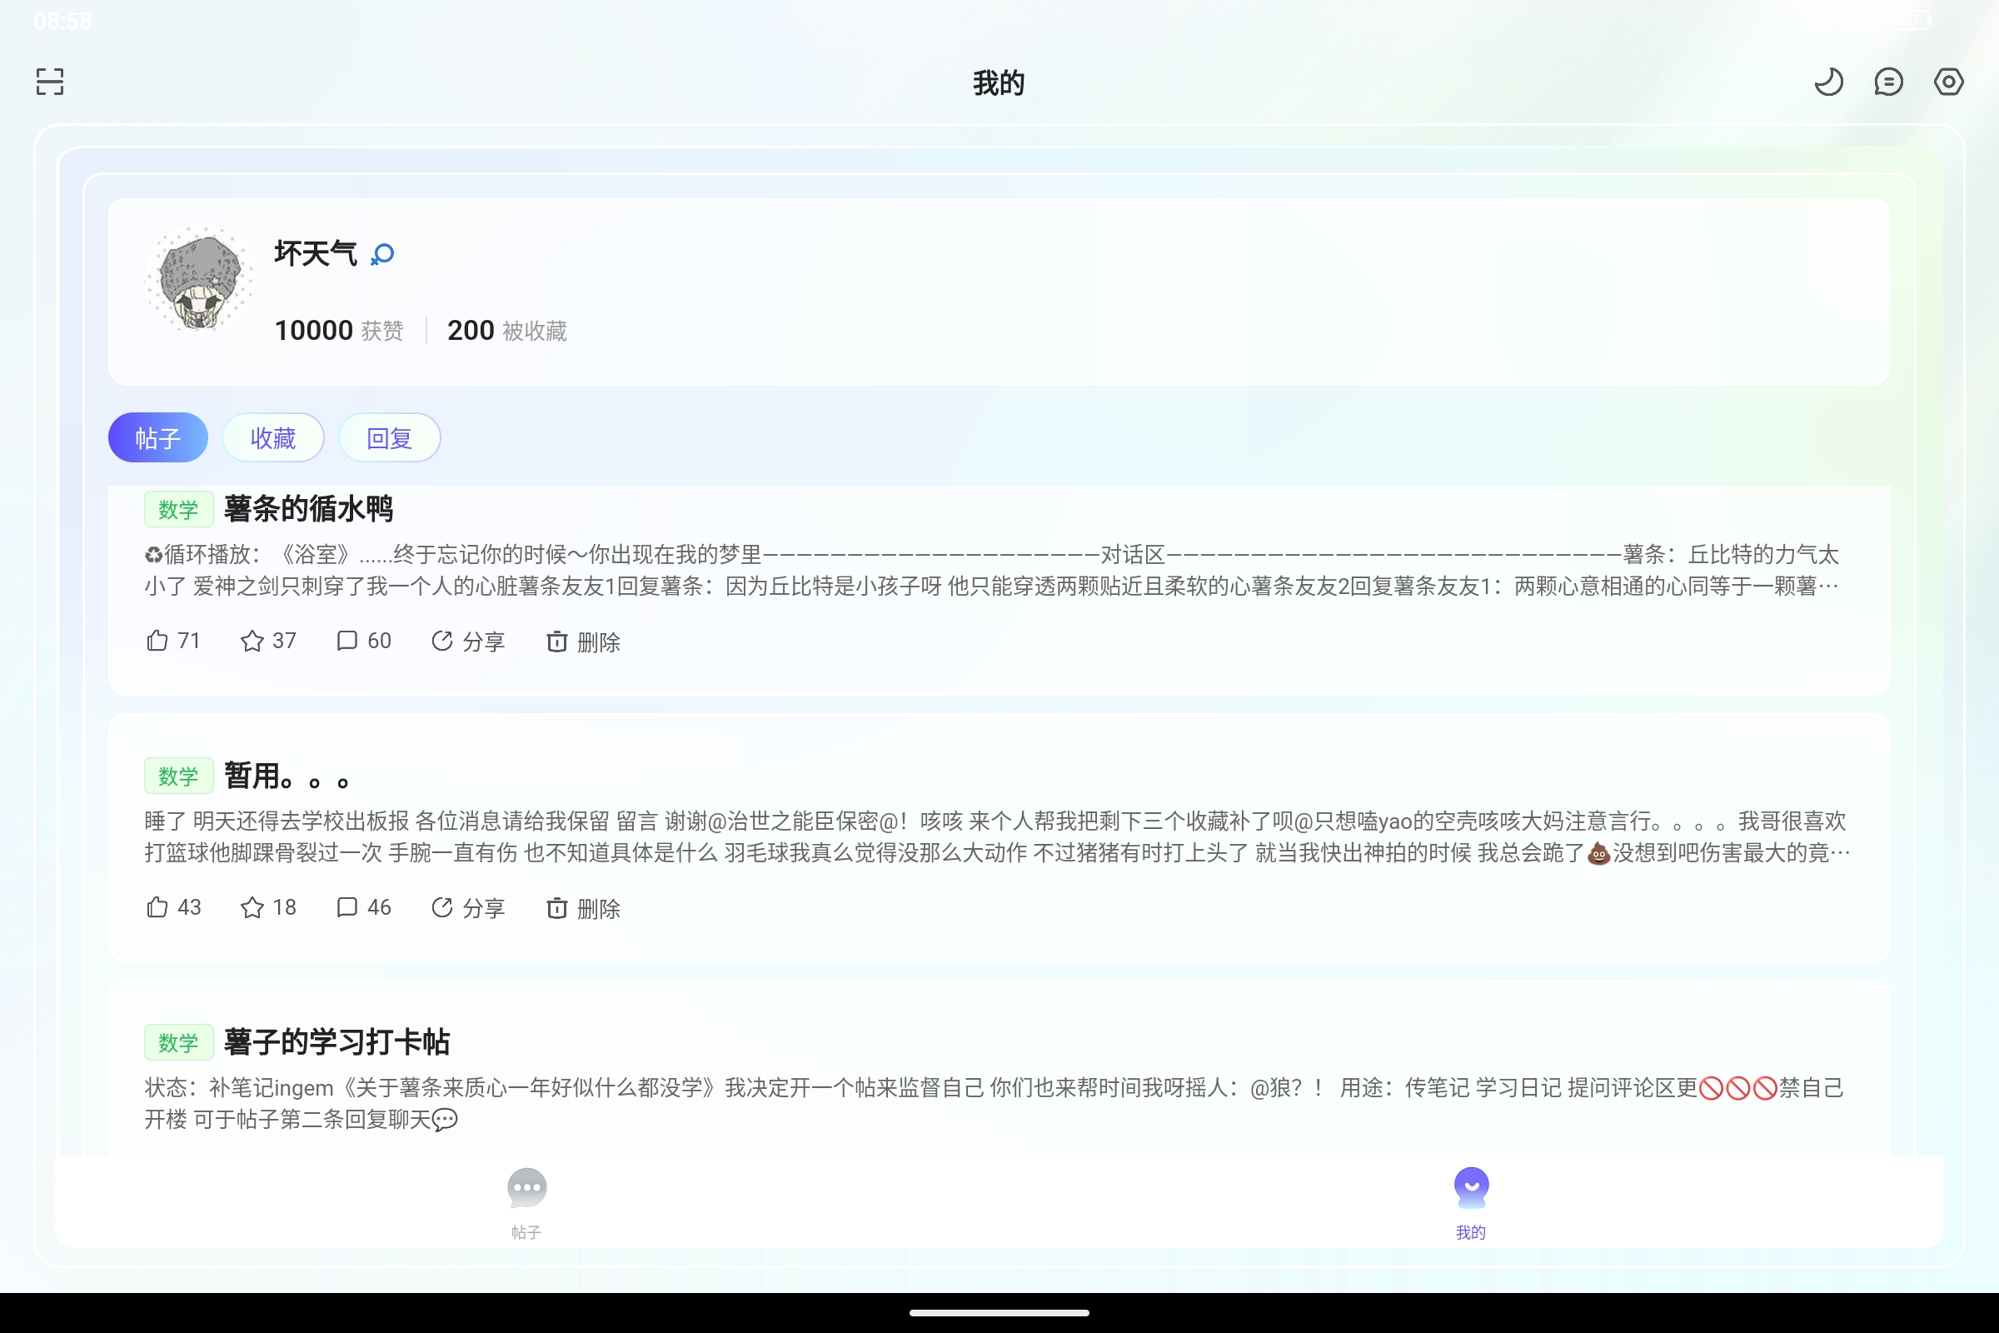The image size is (1999, 1333).
Task: Open the 坏天气 profile avatar
Action: coord(198,279)
